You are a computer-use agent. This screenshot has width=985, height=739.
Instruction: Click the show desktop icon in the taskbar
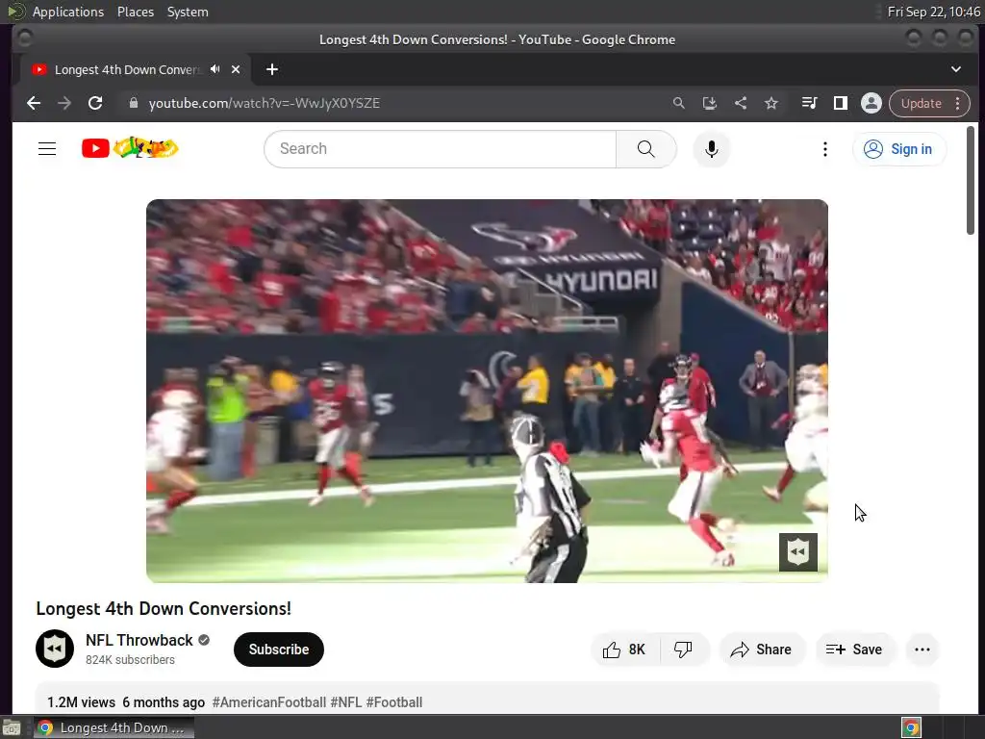coord(12,727)
